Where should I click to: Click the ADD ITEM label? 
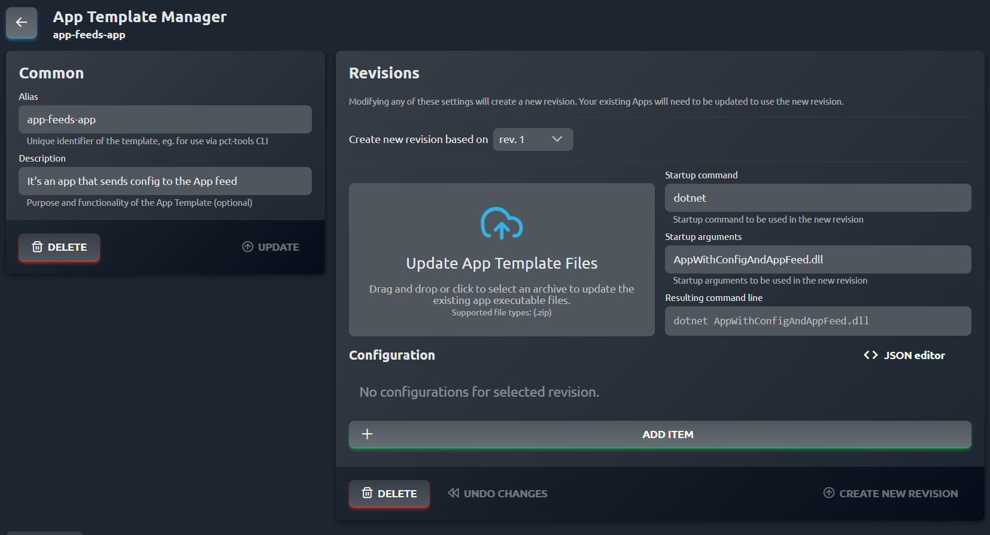tap(668, 434)
